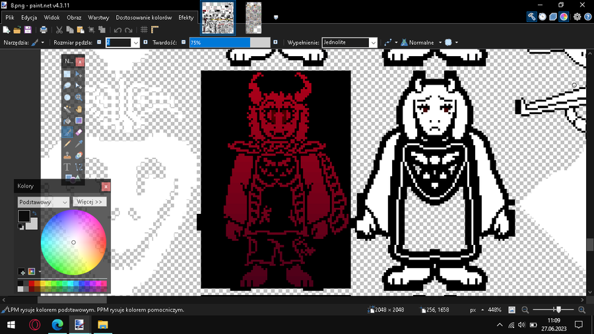Select the Pencil tool

pos(67,144)
